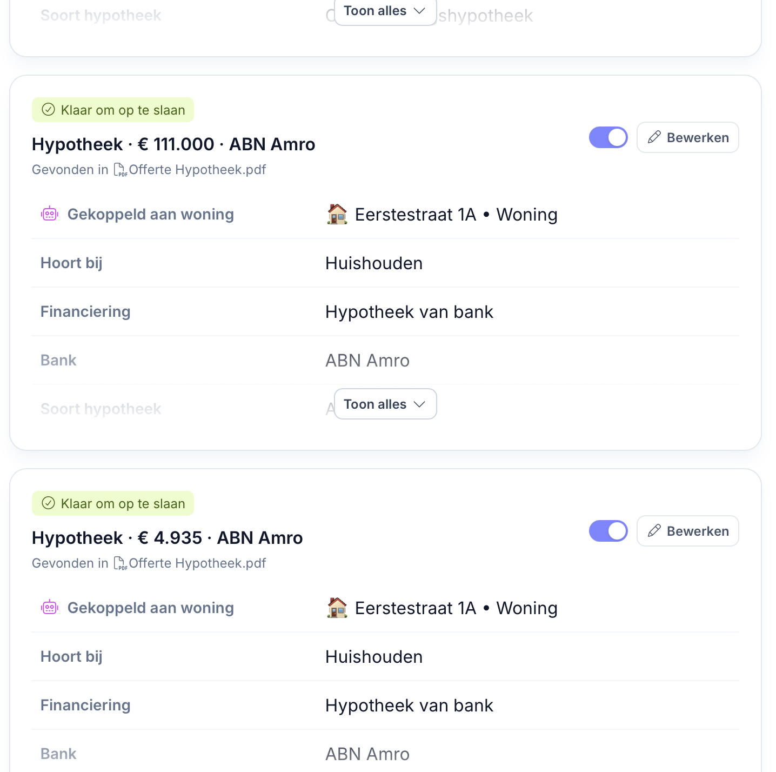776x772 pixels.
Task: Click Hoort bij label in € 111.000 card
Action: [x=71, y=263]
